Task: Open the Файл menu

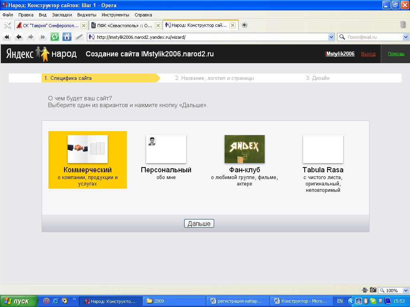Action: point(8,15)
